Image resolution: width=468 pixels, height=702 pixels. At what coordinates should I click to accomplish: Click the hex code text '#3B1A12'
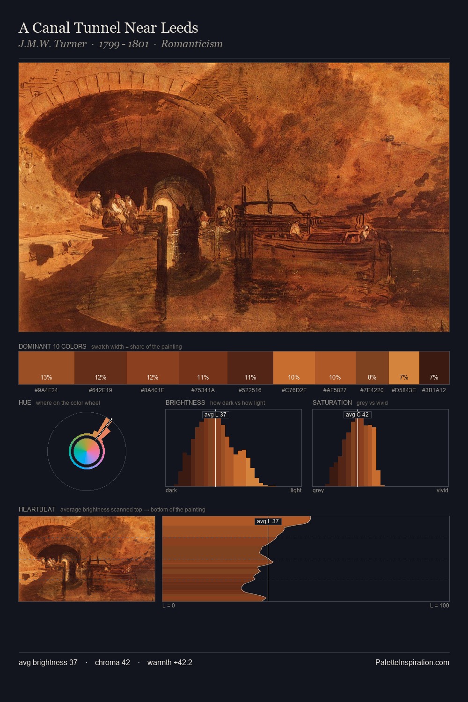click(434, 390)
